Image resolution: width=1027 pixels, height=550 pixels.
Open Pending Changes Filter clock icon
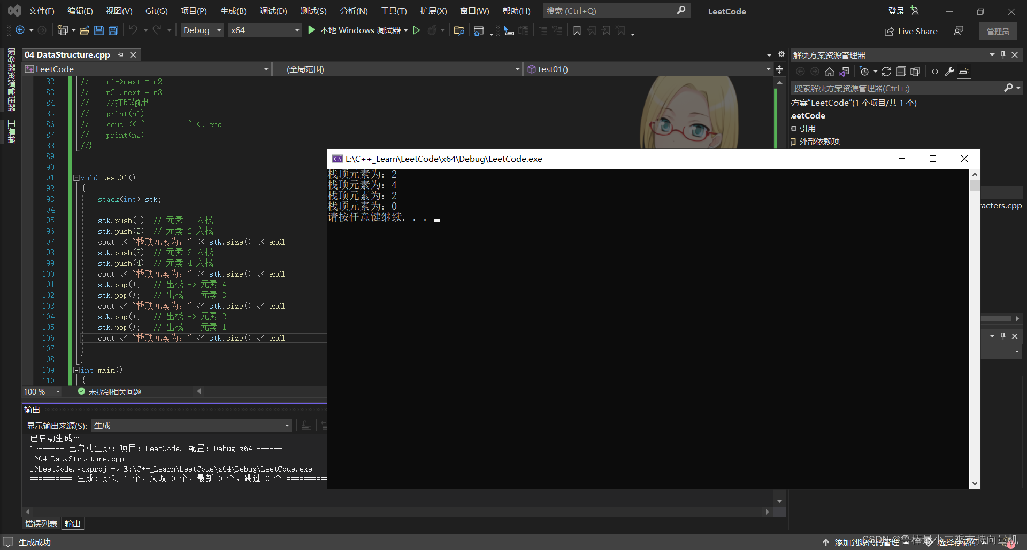[x=864, y=72]
